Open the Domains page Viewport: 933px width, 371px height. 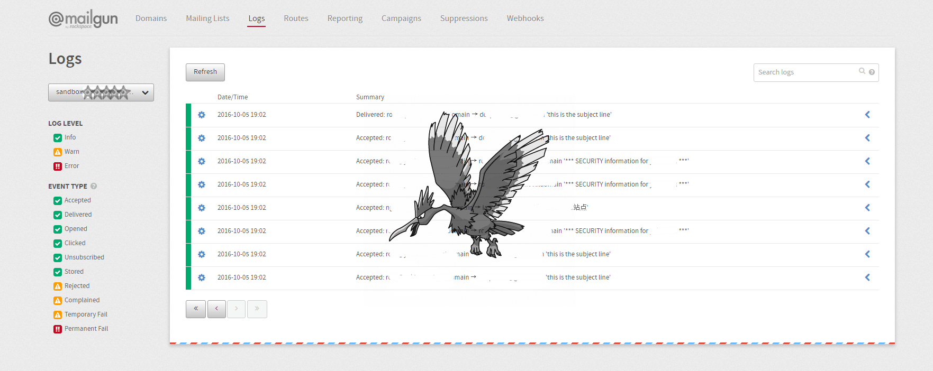click(x=151, y=18)
